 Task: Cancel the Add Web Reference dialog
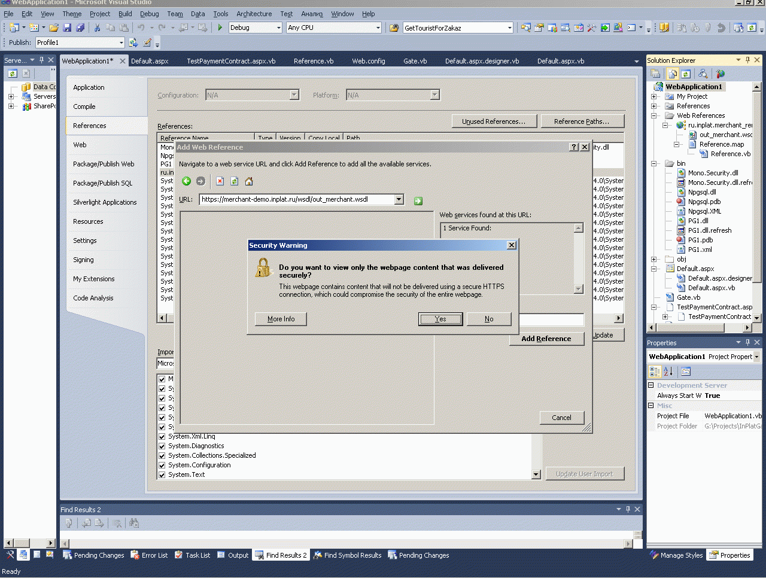click(x=562, y=418)
